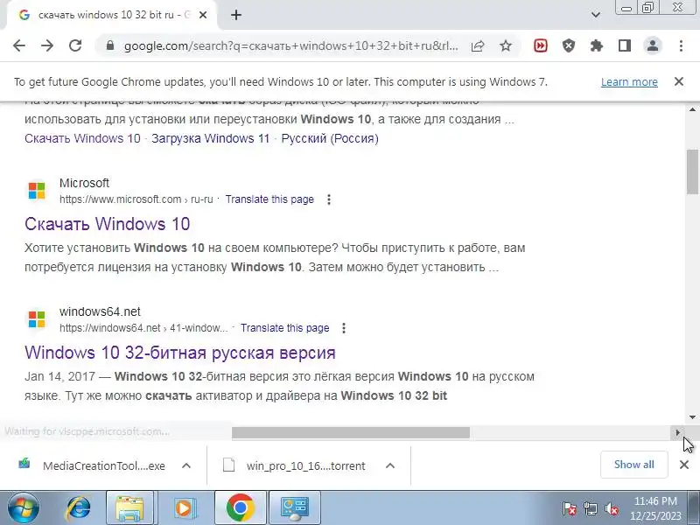This screenshot has height=525, width=700.
Task: Click the Microsoft site name text
Action: click(x=84, y=183)
